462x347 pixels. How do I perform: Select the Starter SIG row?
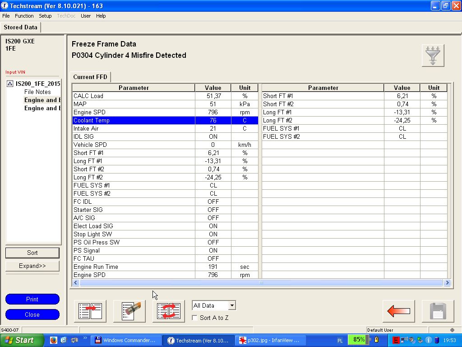[165, 210]
